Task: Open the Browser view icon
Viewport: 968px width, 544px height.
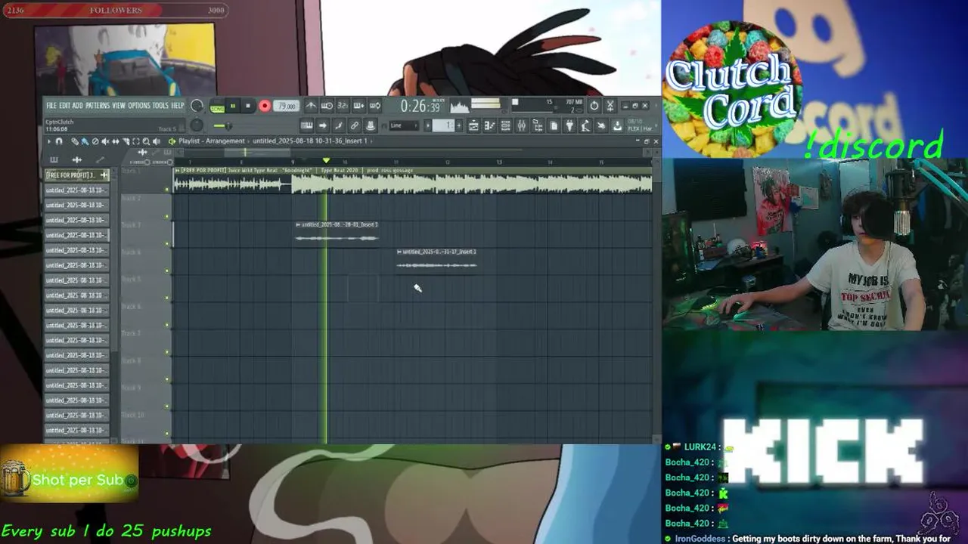Action: pyautogui.click(x=538, y=125)
